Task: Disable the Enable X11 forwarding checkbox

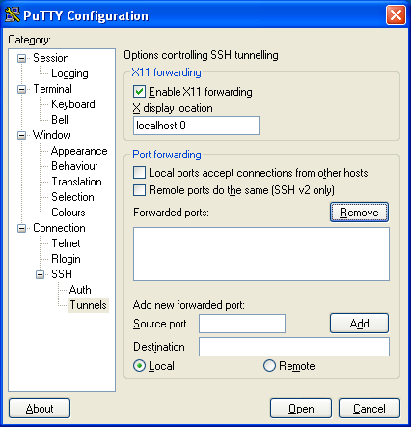Action: (x=139, y=92)
